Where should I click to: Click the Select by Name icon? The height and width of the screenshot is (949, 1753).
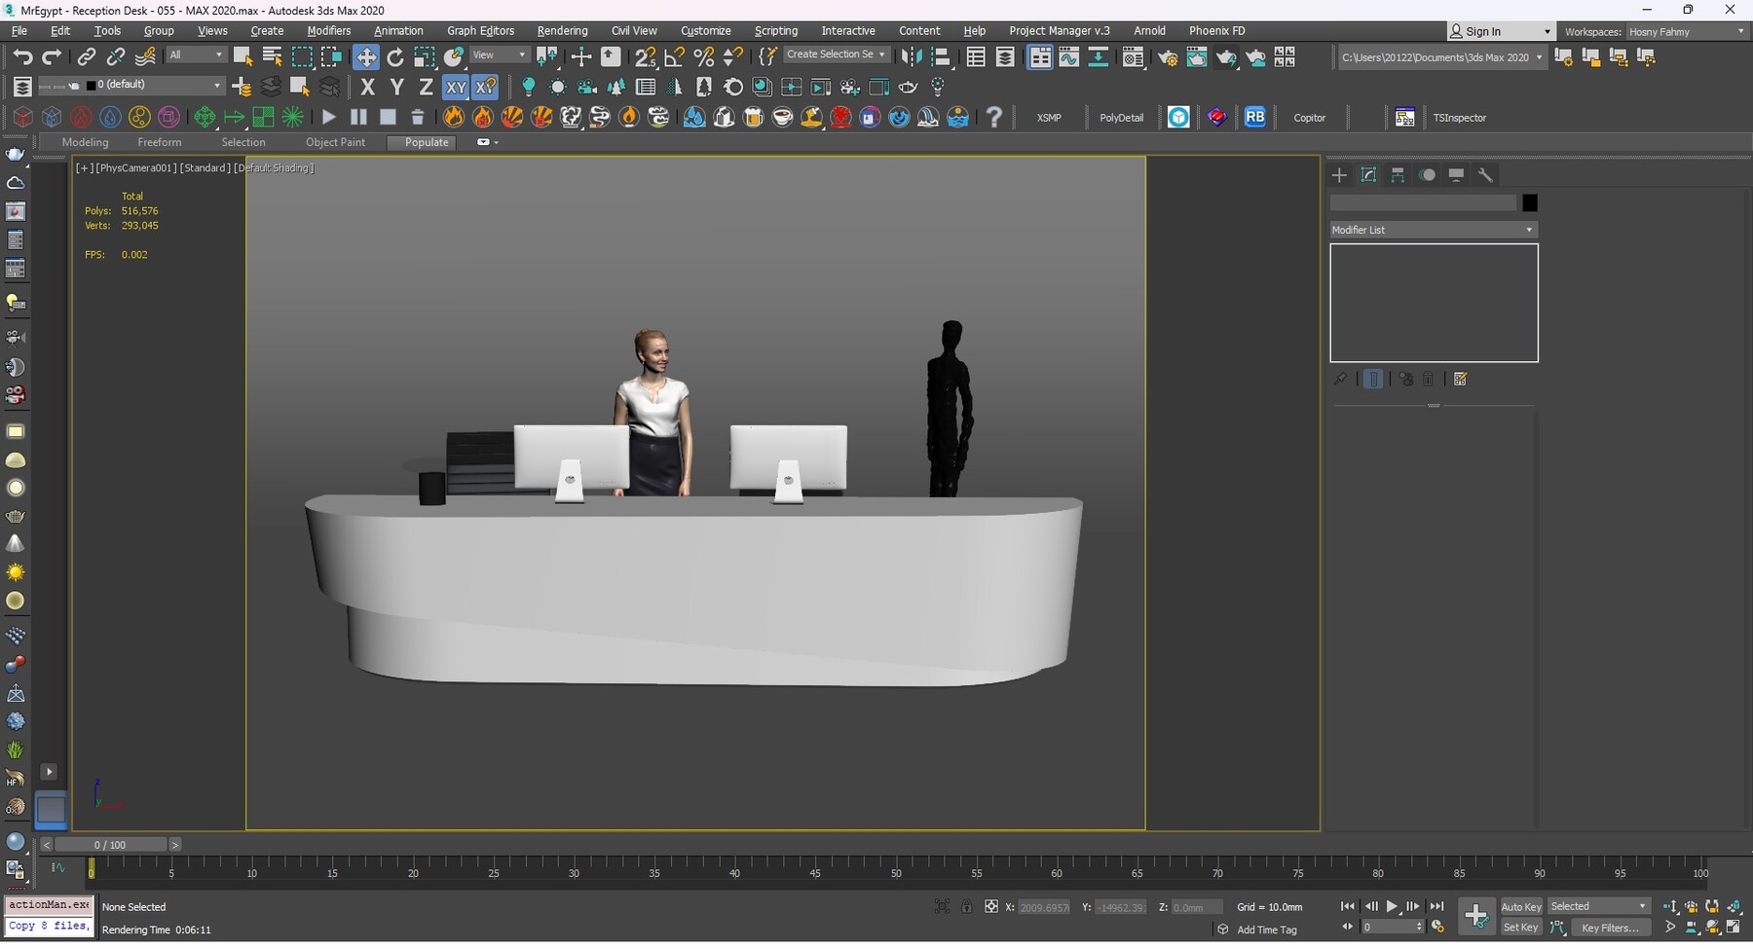tap(273, 57)
